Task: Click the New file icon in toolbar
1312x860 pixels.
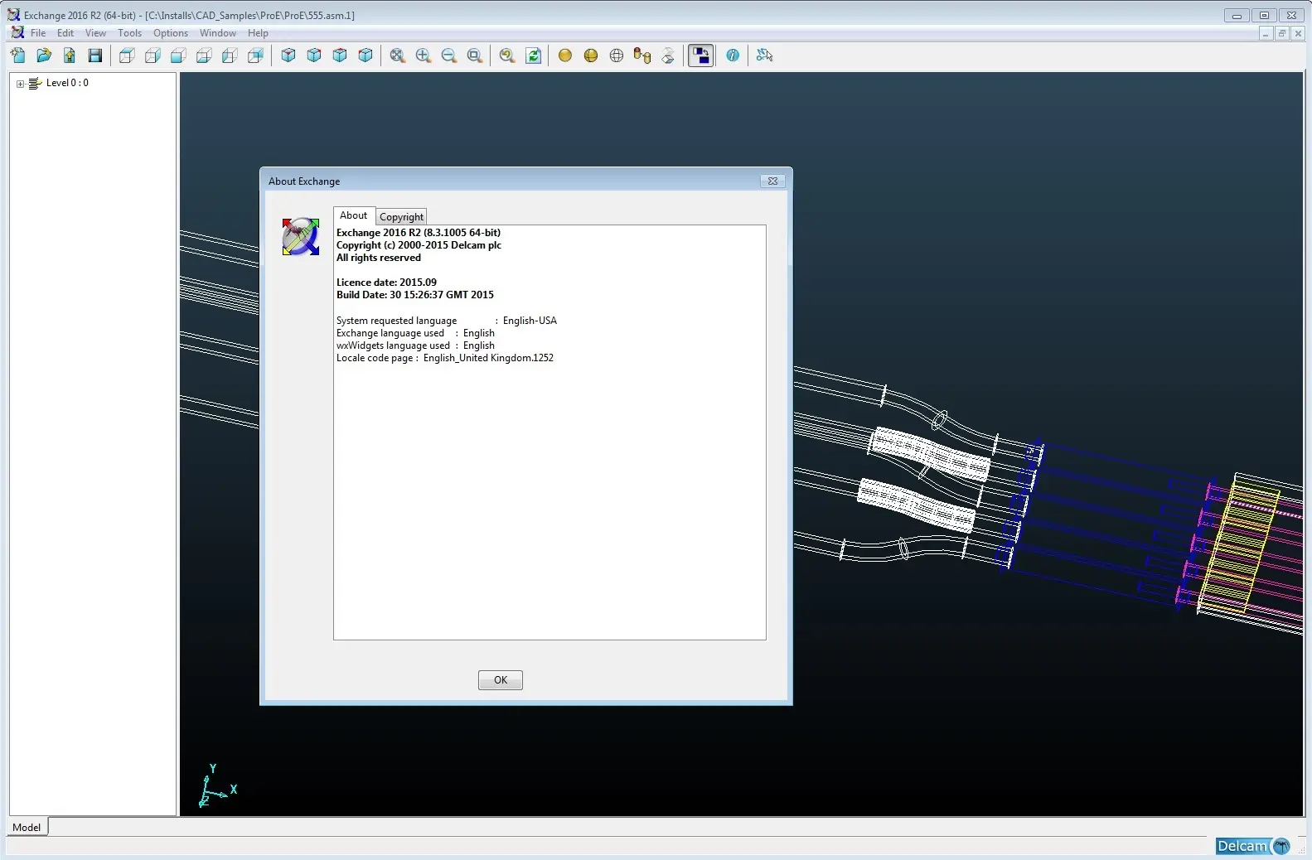Action: click(18, 56)
